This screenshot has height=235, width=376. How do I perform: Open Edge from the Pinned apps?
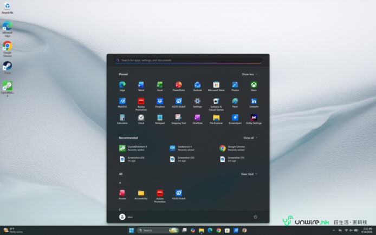click(122, 86)
